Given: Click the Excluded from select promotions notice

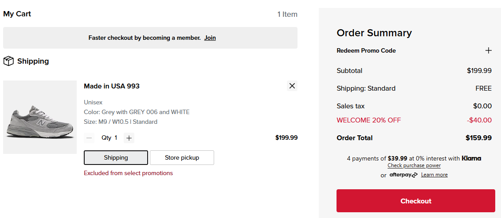Looking at the screenshot, I should (x=128, y=173).
